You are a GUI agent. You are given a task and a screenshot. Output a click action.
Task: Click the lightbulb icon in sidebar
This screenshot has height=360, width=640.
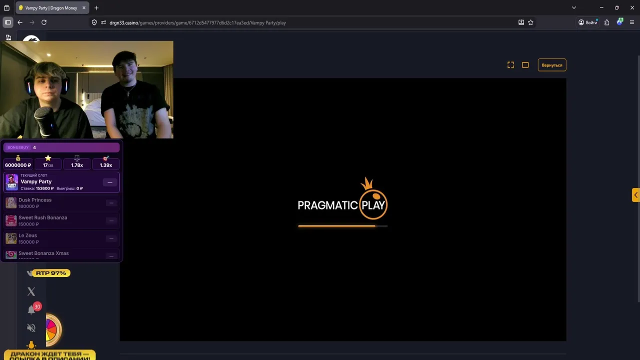click(31, 345)
